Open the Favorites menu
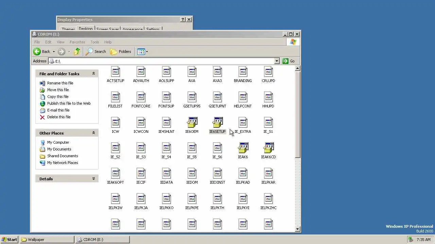 click(77, 42)
